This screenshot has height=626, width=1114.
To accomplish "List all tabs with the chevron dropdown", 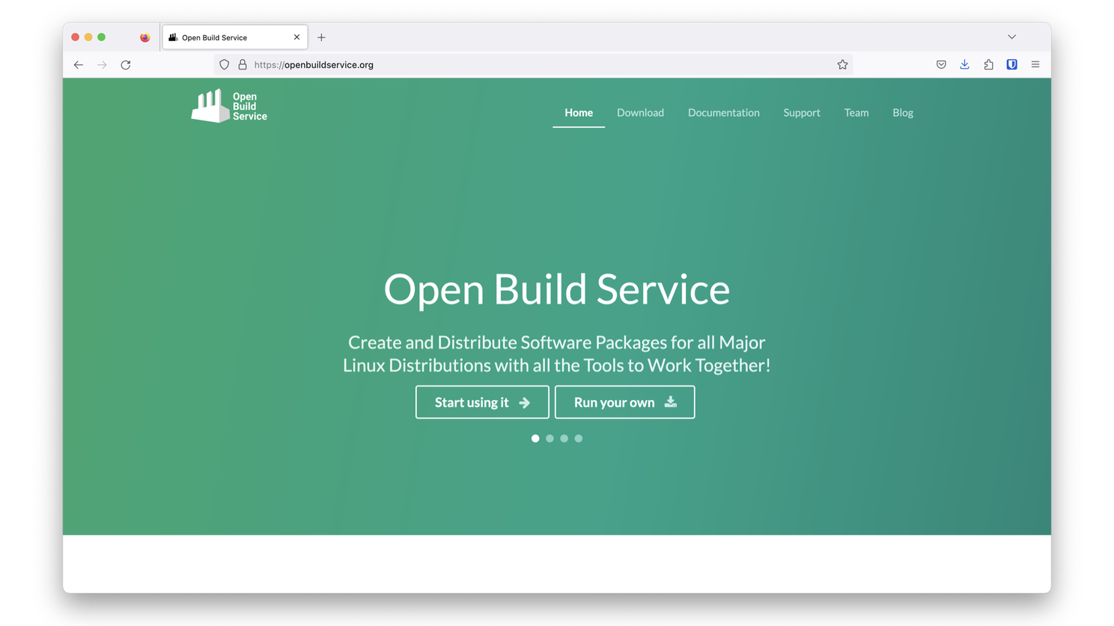I will pos(1011,37).
